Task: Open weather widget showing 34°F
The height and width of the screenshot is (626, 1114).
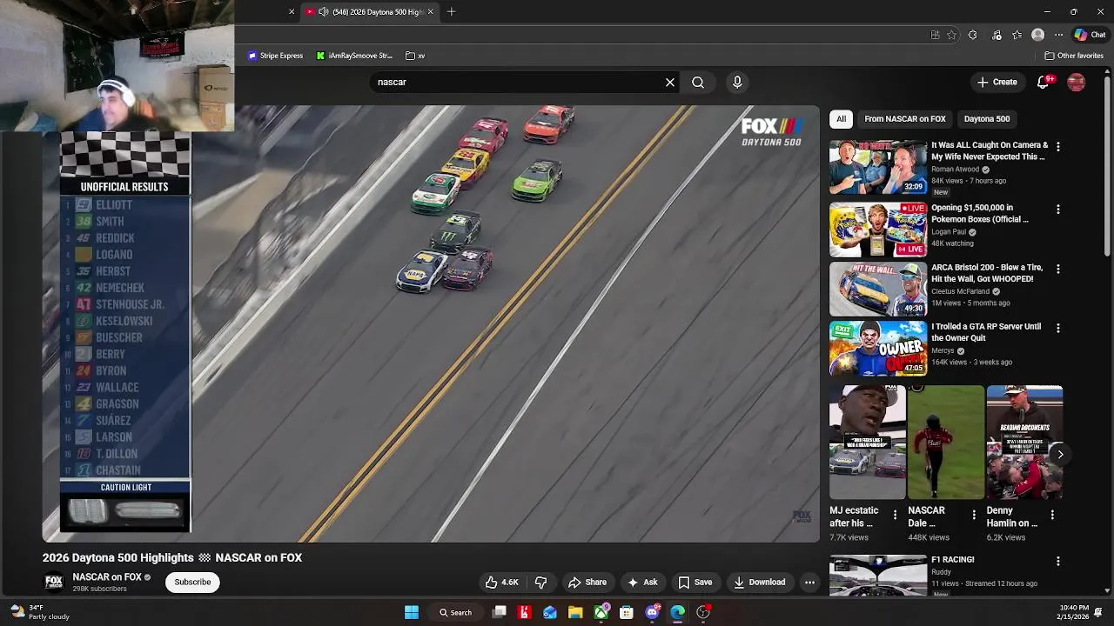Action: (x=39, y=612)
